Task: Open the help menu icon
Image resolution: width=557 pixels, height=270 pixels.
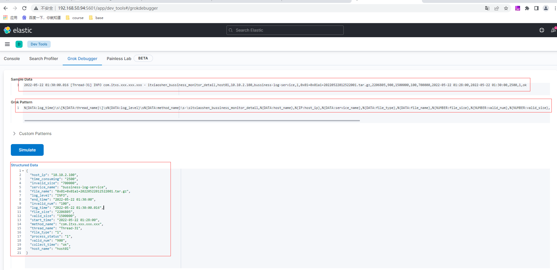Action: (x=542, y=30)
